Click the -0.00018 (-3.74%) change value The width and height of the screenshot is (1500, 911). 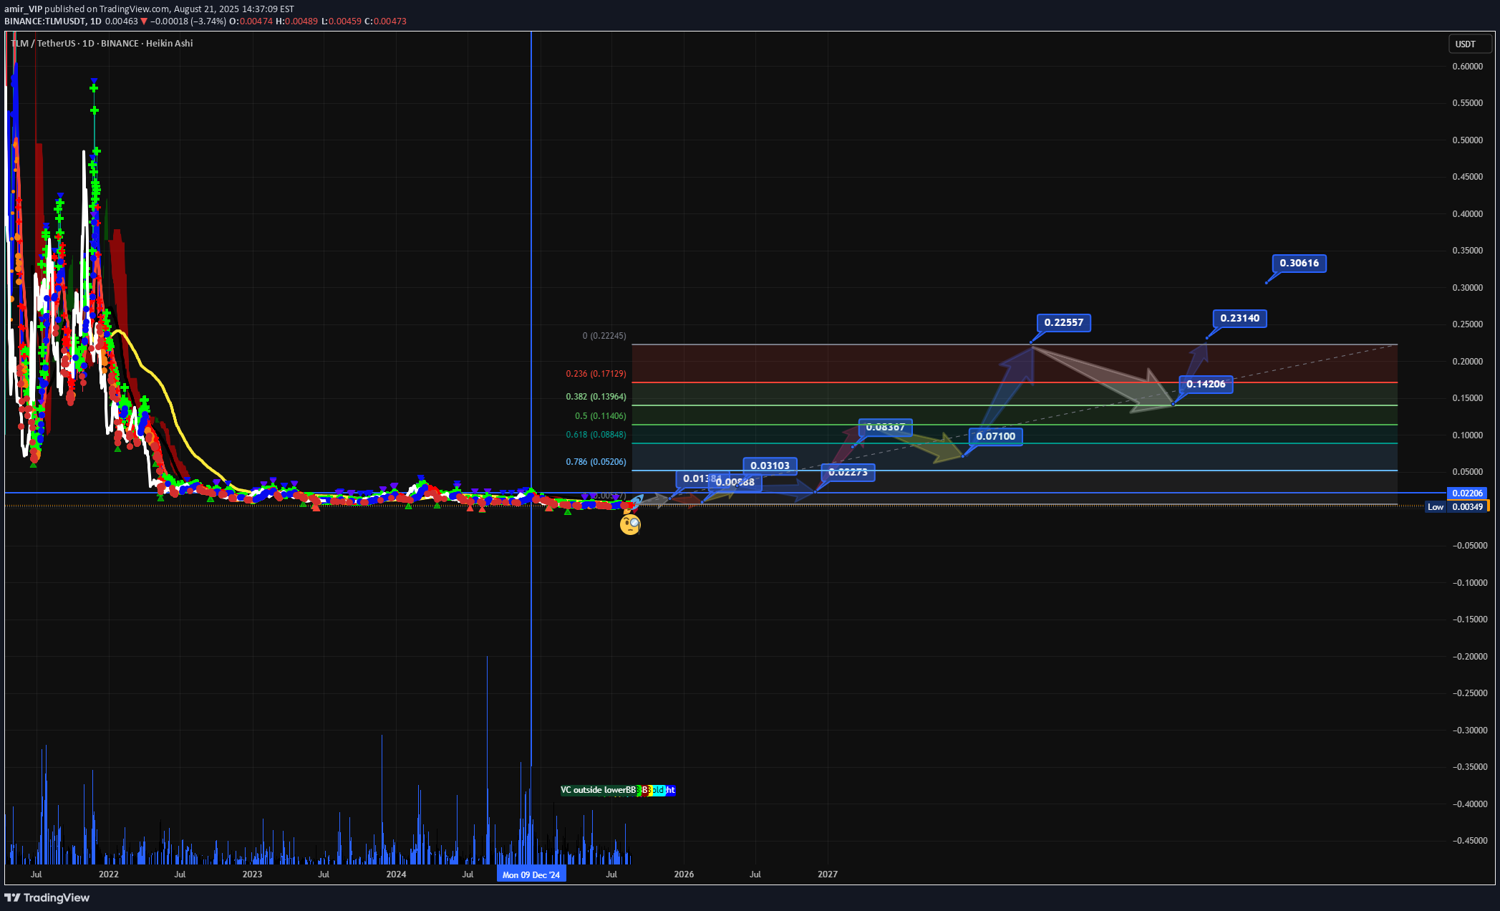coord(188,21)
